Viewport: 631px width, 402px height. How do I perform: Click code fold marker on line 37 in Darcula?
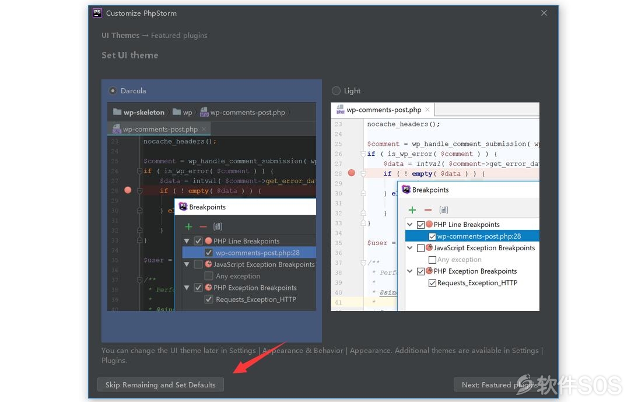tap(139, 279)
